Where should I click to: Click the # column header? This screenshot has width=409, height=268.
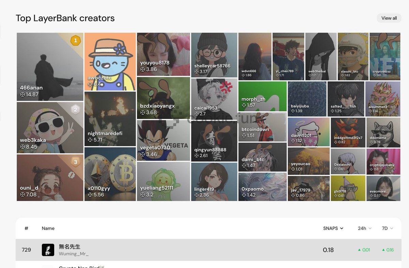26,228
